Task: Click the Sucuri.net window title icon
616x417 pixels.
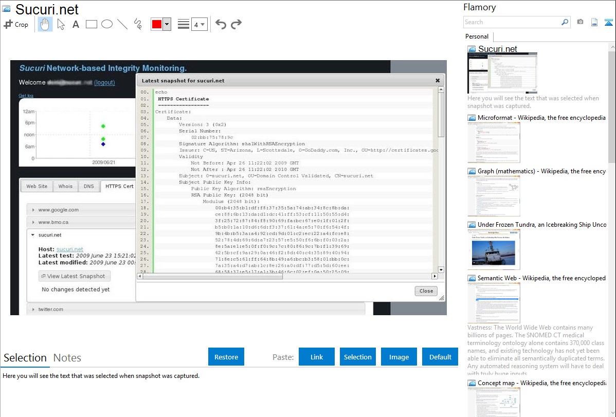Action: point(6,9)
